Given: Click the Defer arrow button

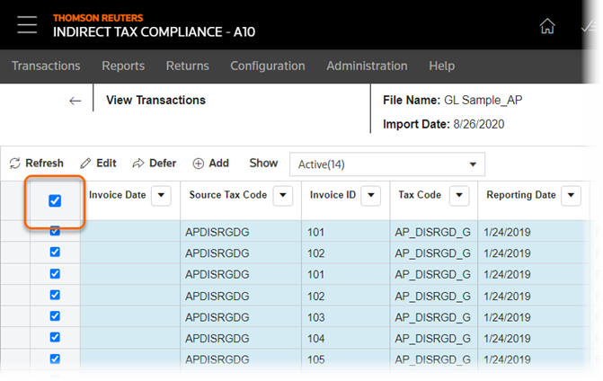Looking at the screenshot, I should click(x=154, y=163).
